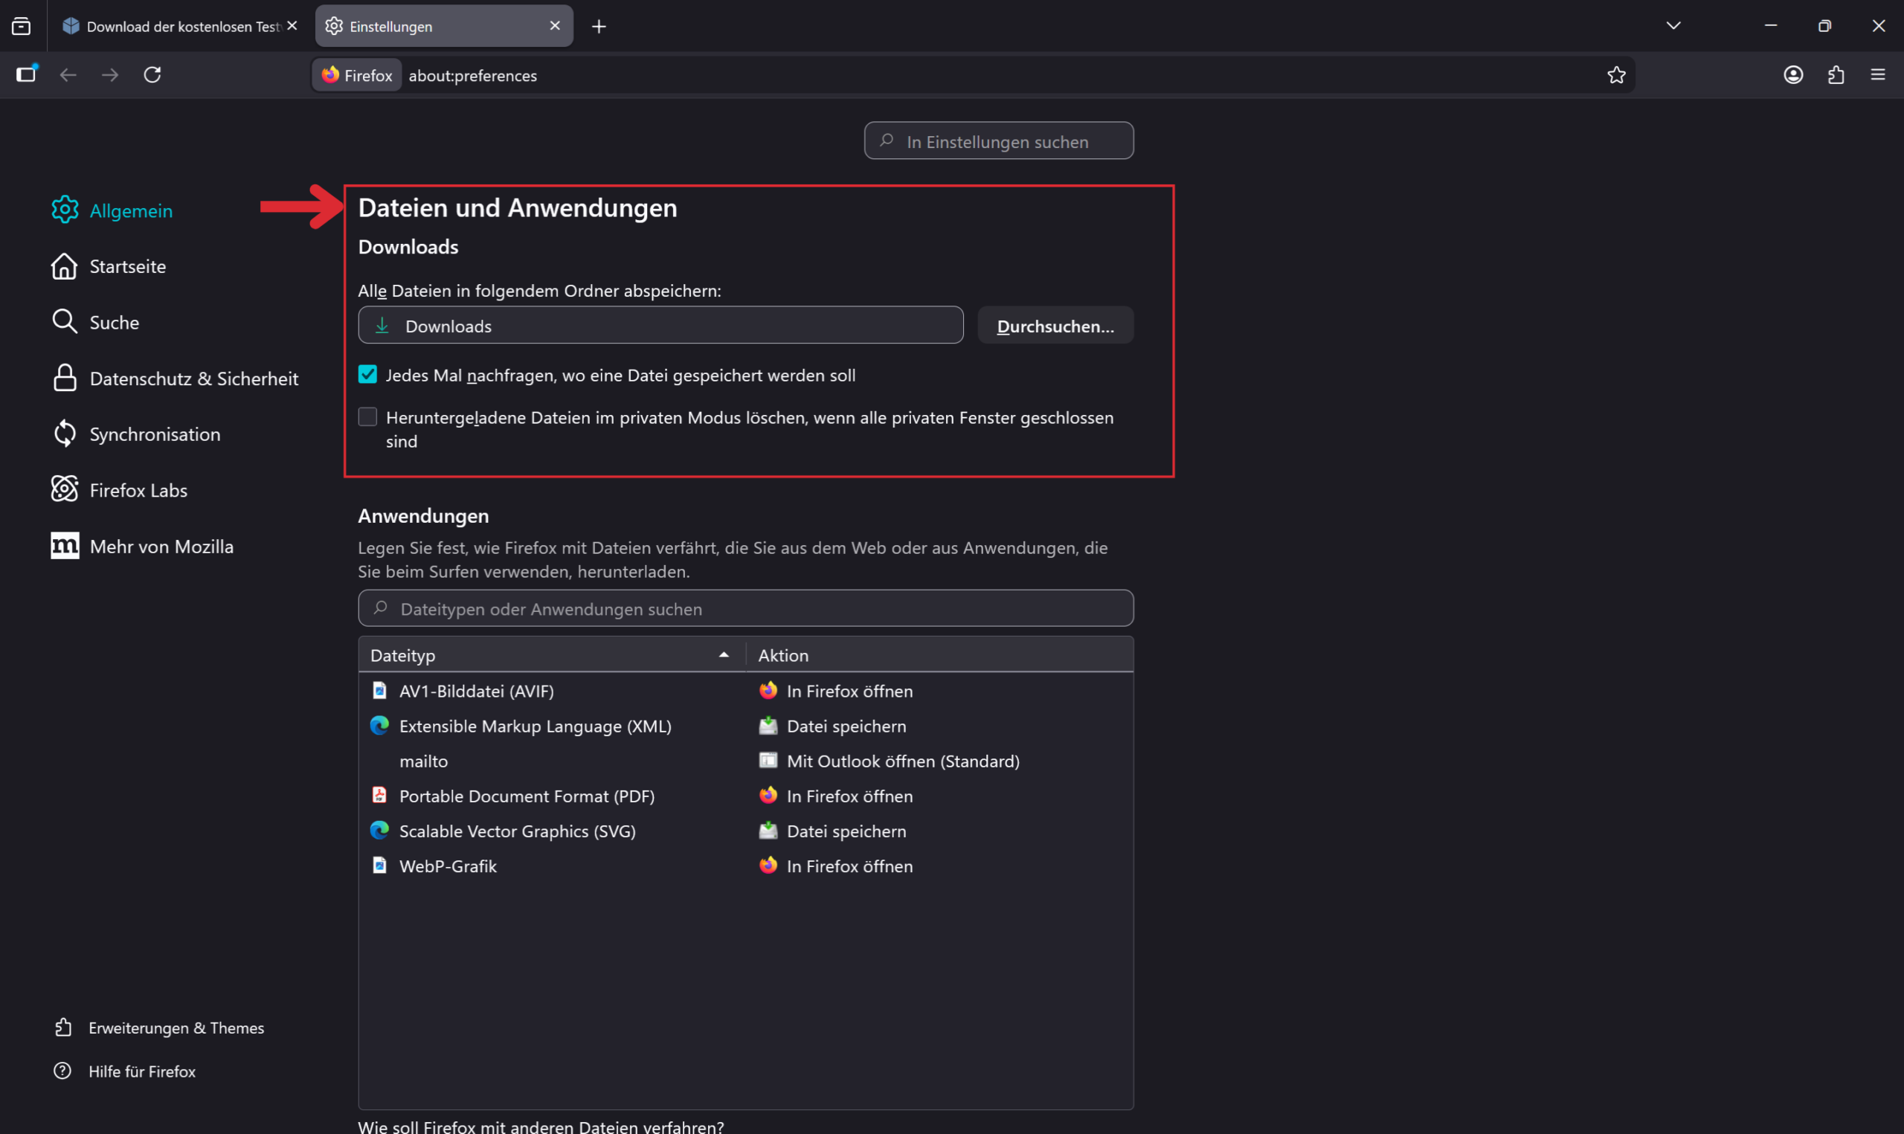Enable deleting private mode downloads checkbox
This screenshot has height=1134, width=1904.
pos(367,417)
